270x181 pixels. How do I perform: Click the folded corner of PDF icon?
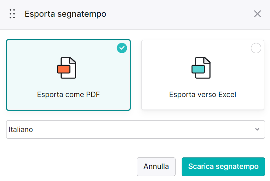(x=72, y=60)
